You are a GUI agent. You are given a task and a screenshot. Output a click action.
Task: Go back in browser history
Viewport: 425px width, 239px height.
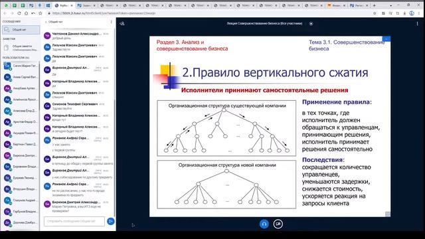(5, 13)
